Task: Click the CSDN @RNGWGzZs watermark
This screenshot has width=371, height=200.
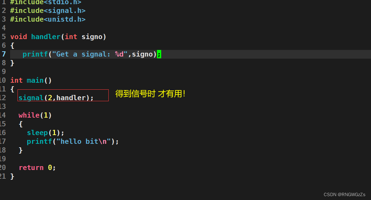Action: pyautogui.click(x=344, y=194)
